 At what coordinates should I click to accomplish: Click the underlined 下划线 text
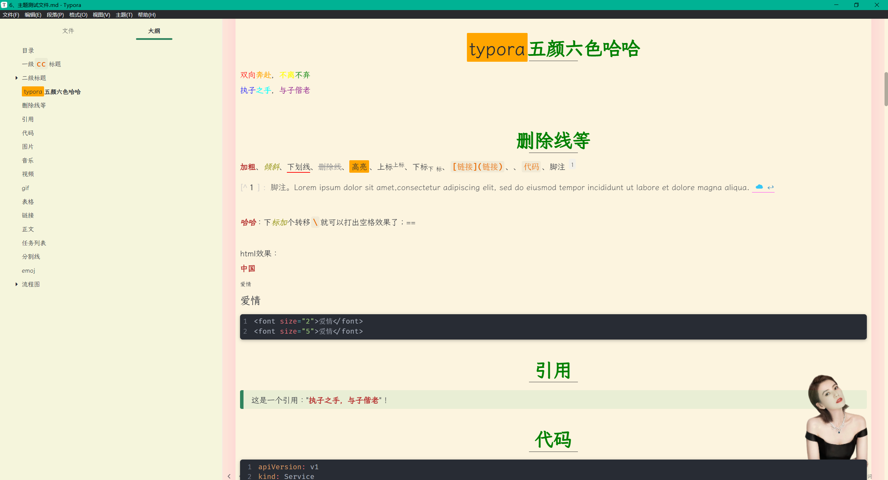(299, 167)
